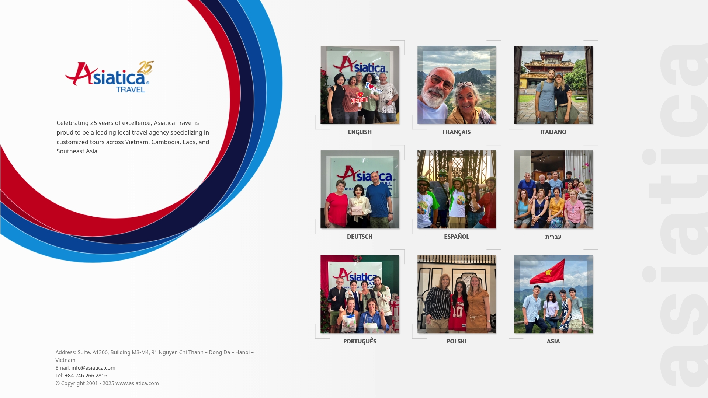Select the POLSKI language label

tap(457, 341)
